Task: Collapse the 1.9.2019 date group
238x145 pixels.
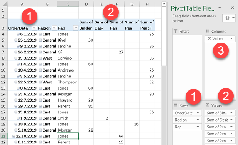Action: [18, 118]
